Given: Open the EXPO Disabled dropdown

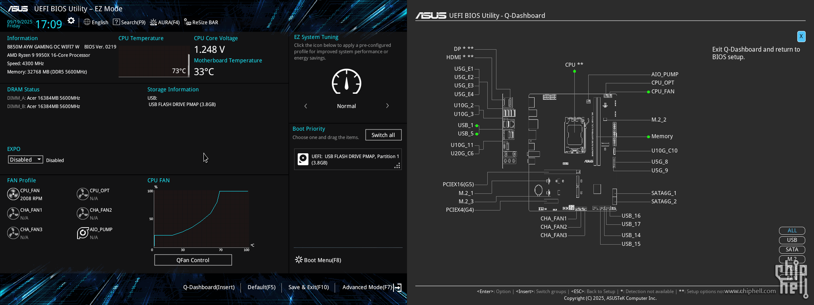Looking at the screenshot, I should [25, 160].
